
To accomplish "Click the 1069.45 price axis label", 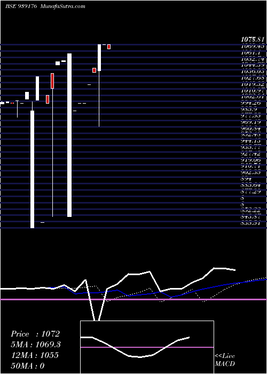I will pos(254,46).
